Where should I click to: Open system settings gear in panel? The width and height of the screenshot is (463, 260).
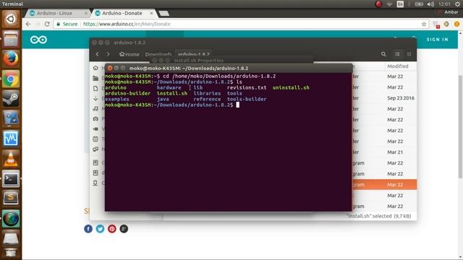click(x=457, y=4)
